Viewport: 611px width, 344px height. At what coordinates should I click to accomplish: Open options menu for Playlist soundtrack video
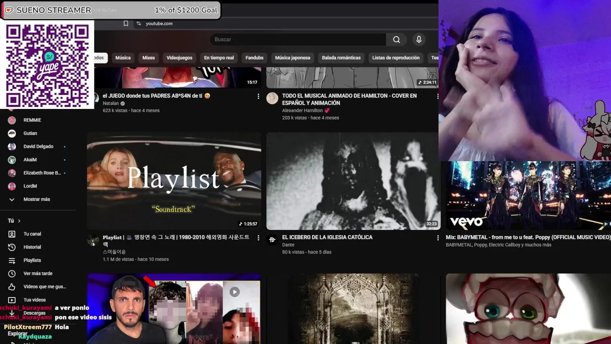[x=258, y=238]
